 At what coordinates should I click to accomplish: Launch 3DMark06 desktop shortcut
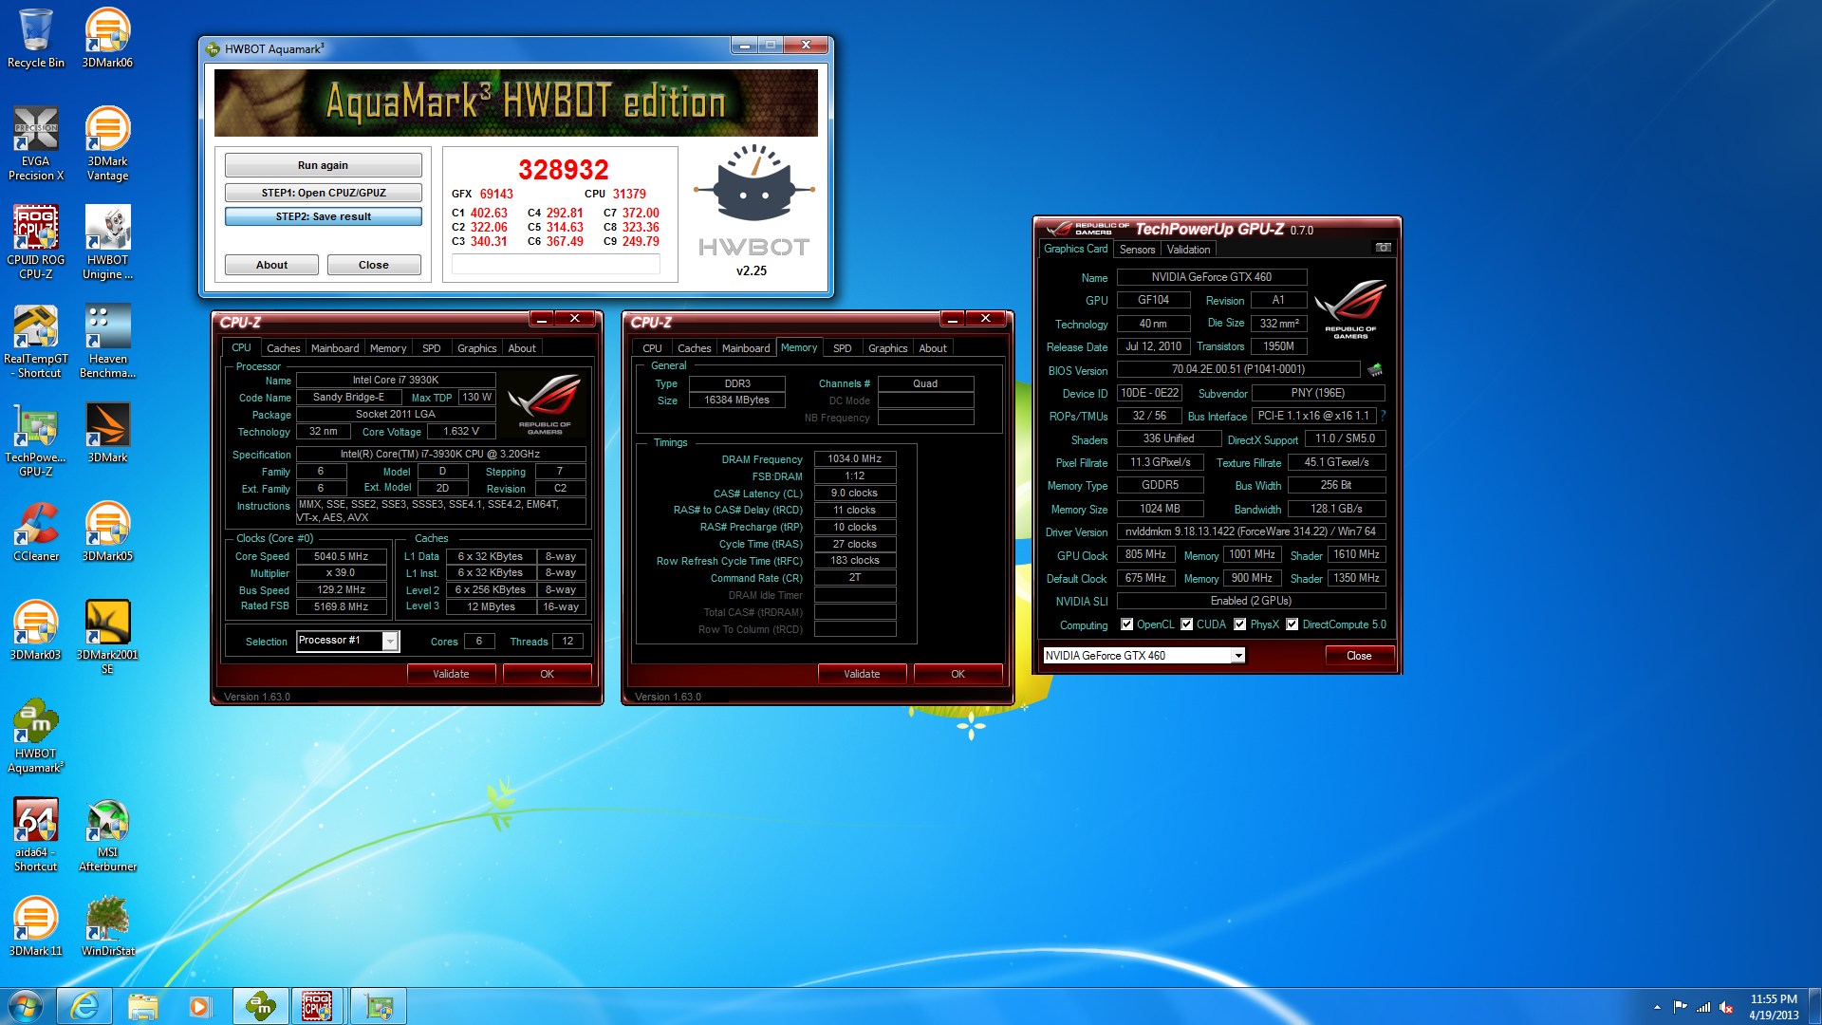107,38
